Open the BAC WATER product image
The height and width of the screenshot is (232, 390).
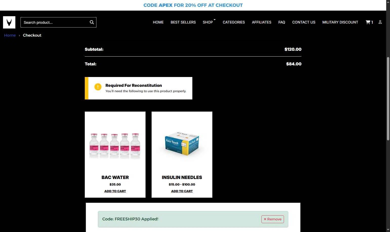point(115,146)
